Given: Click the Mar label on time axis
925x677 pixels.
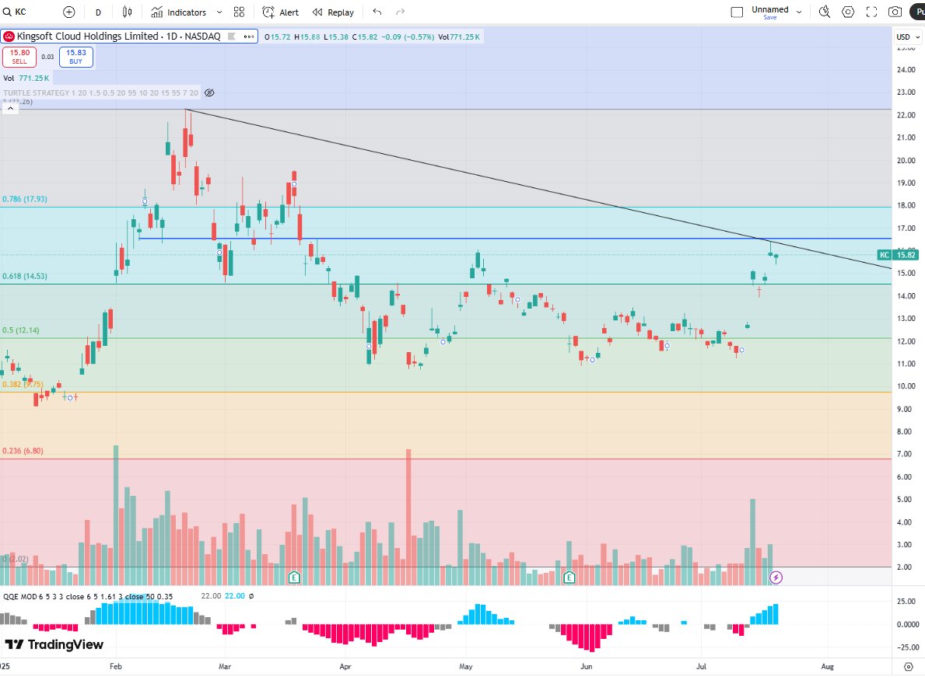Looking at the screenshot, I should (225, 666).
